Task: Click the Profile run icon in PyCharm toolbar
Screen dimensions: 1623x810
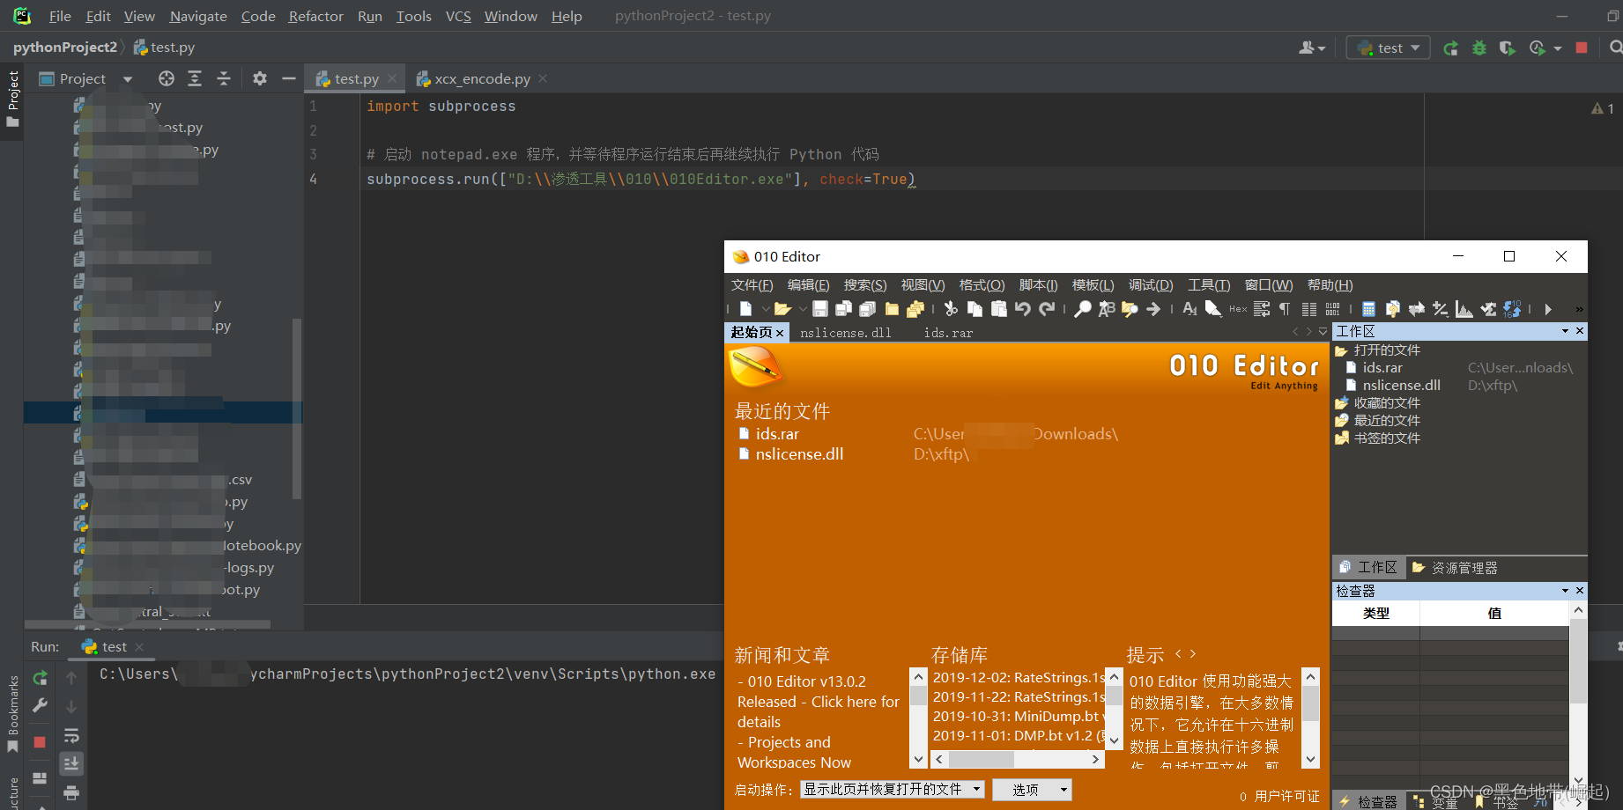Action: tap(1538, 48)
